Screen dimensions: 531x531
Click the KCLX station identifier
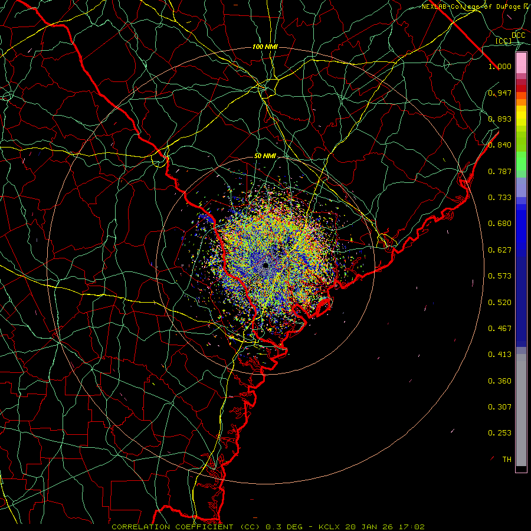coord(330,527)
